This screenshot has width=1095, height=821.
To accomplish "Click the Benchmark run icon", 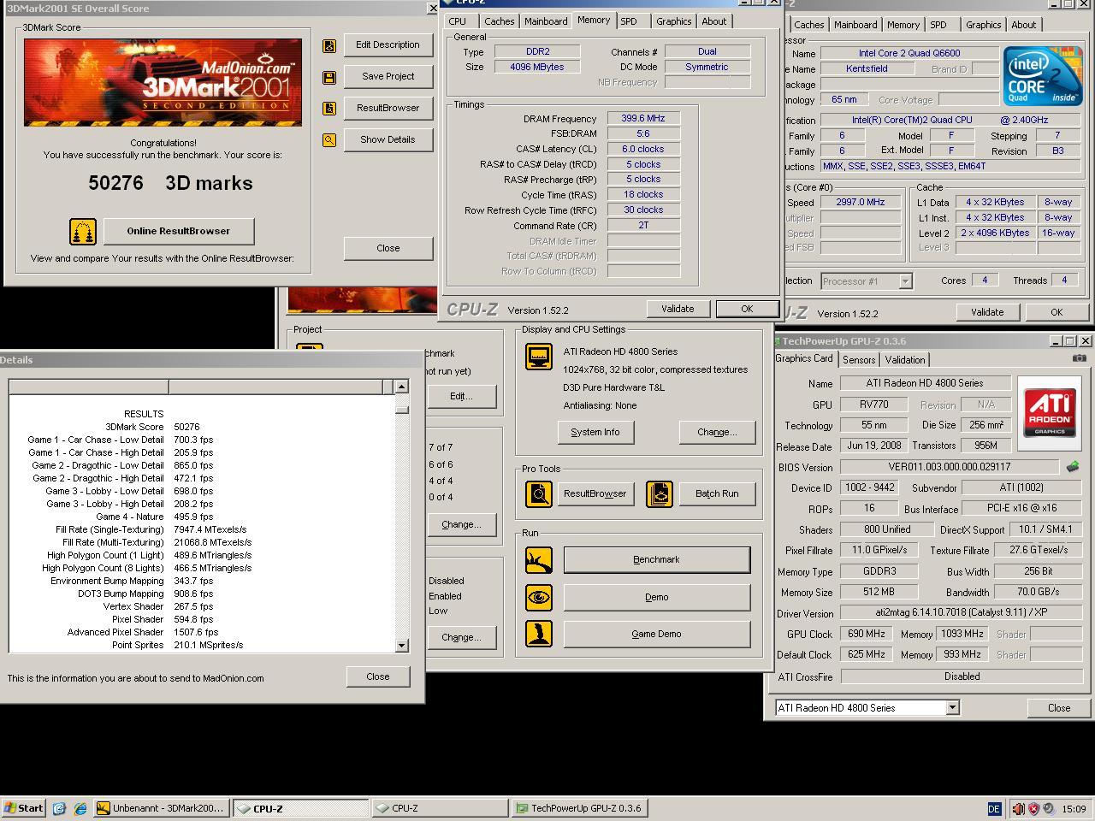I will point(539,560).
